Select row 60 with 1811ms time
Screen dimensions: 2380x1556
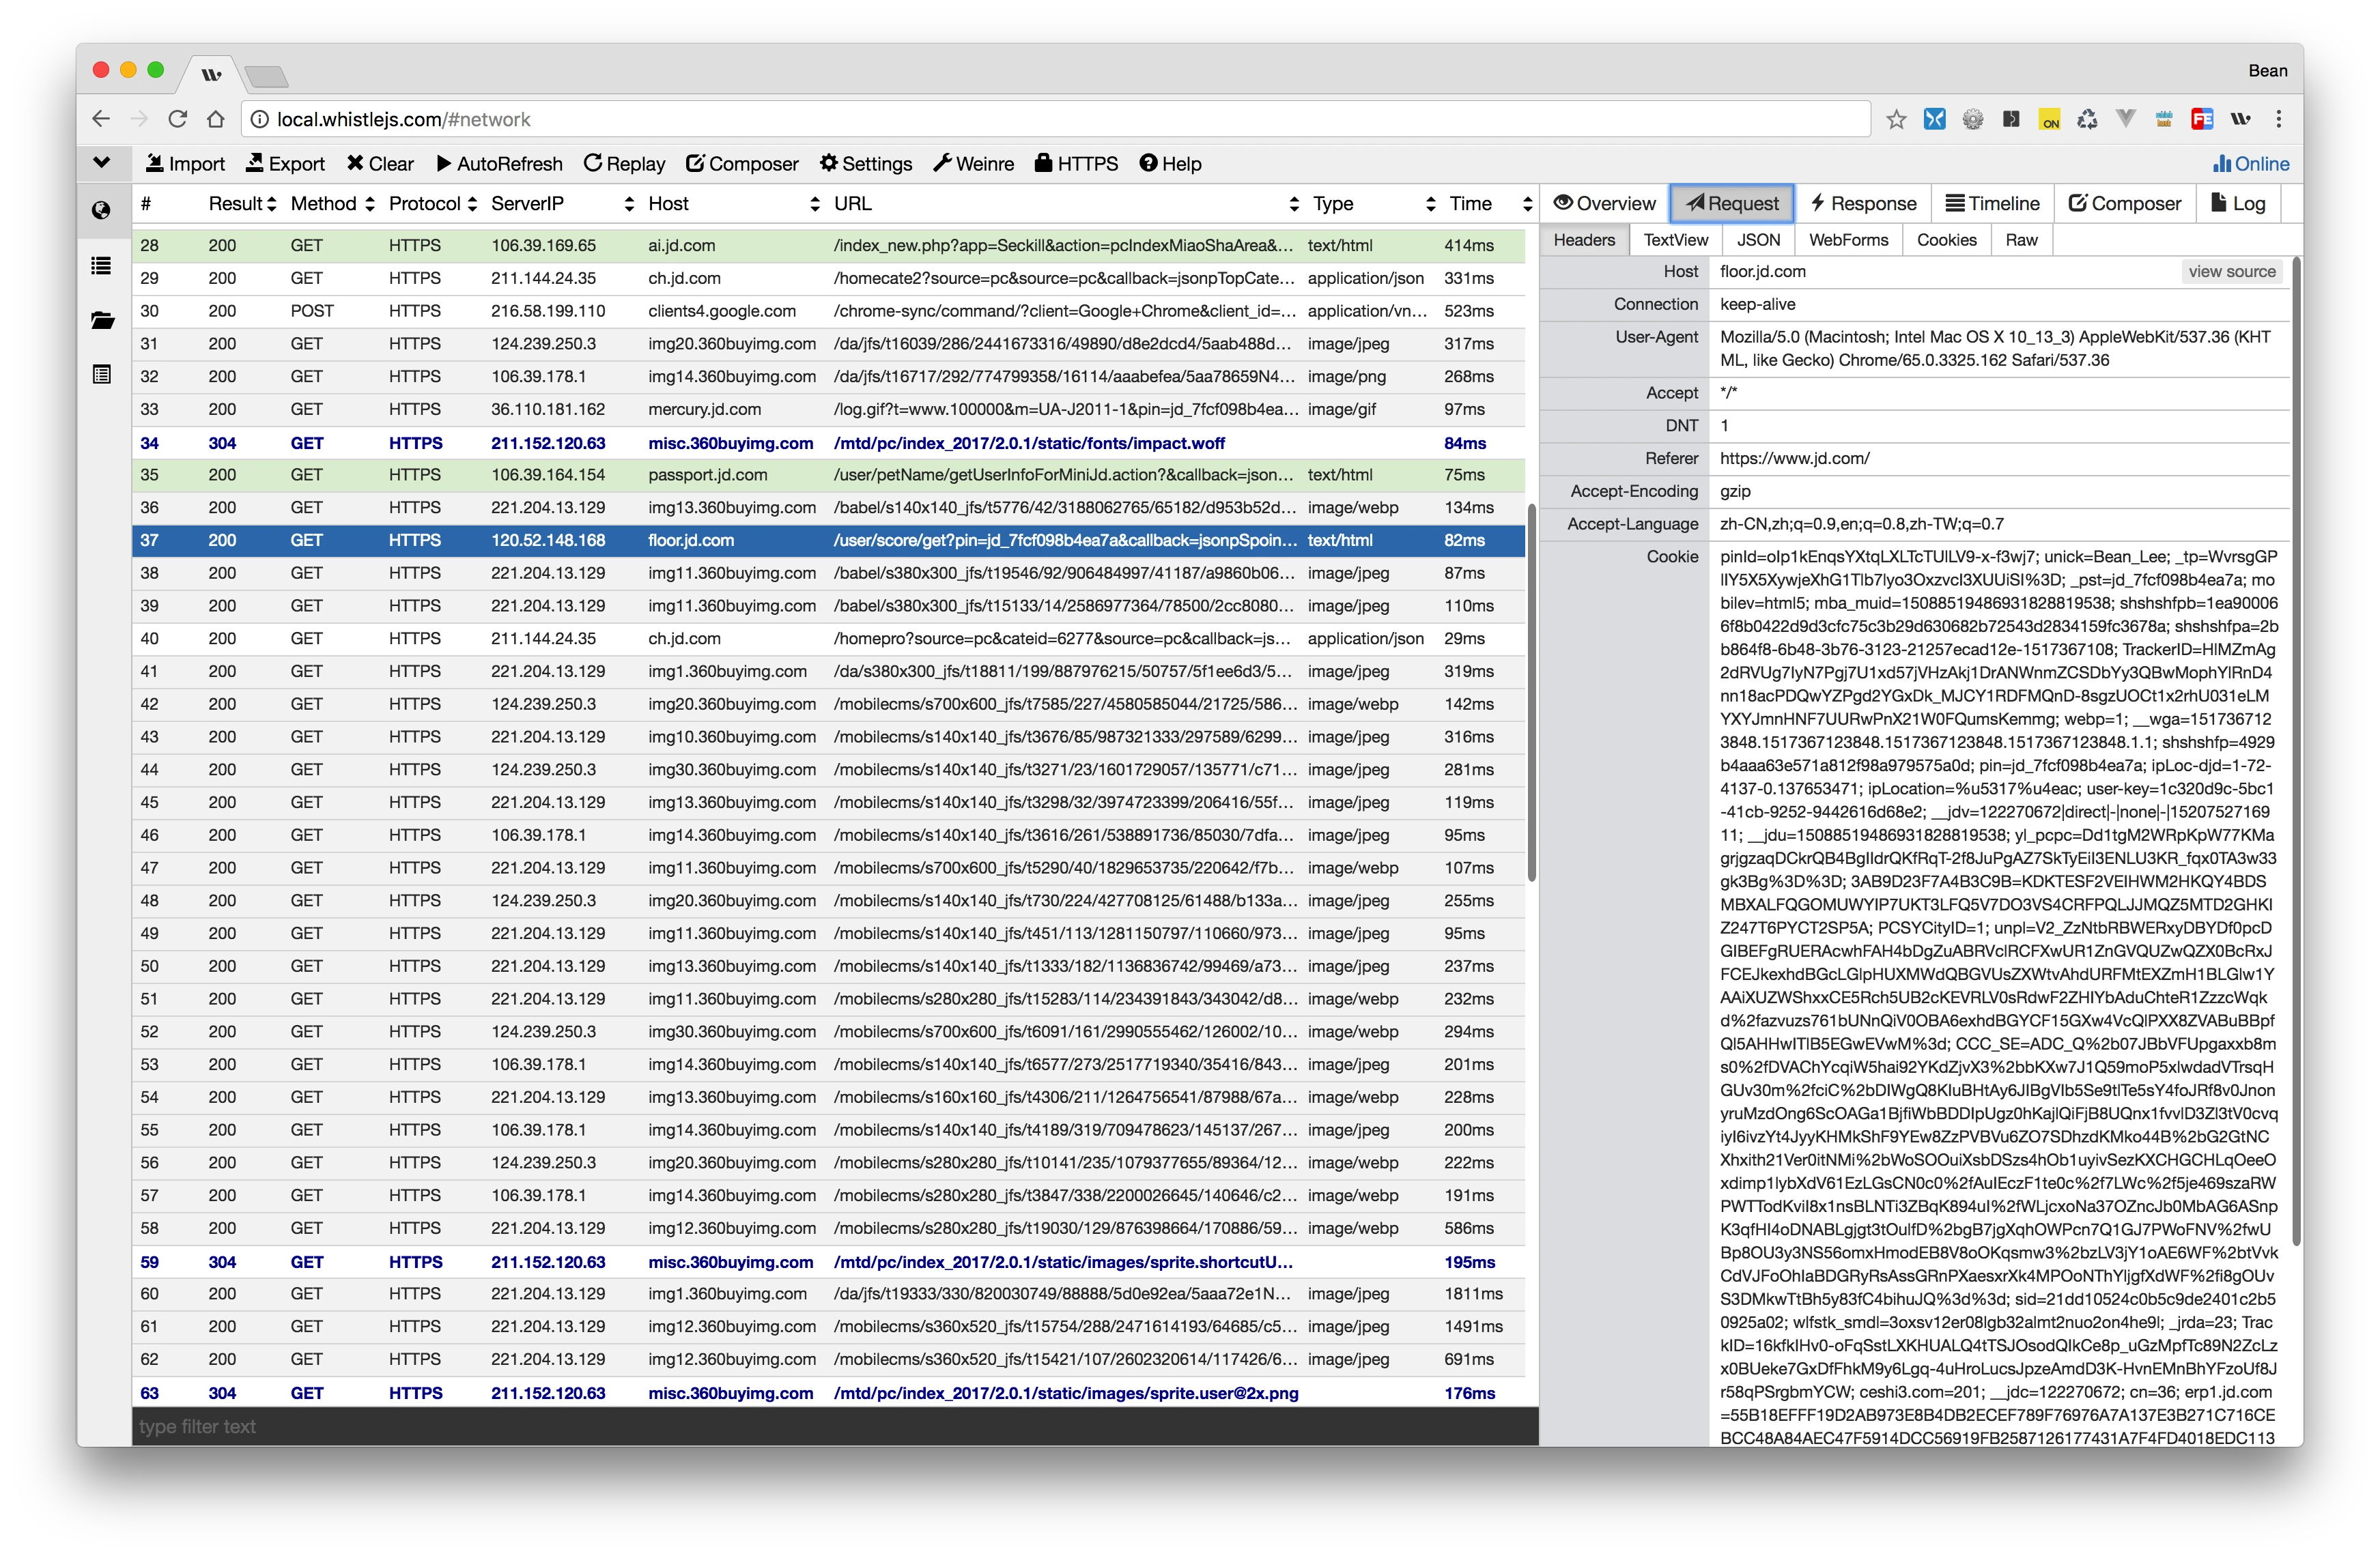click(x=828, y=1294)
